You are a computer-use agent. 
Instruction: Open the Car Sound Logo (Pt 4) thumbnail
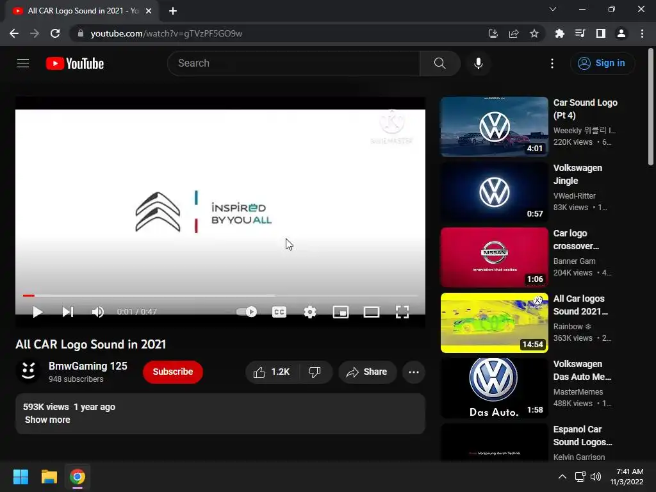click(494, 127)
